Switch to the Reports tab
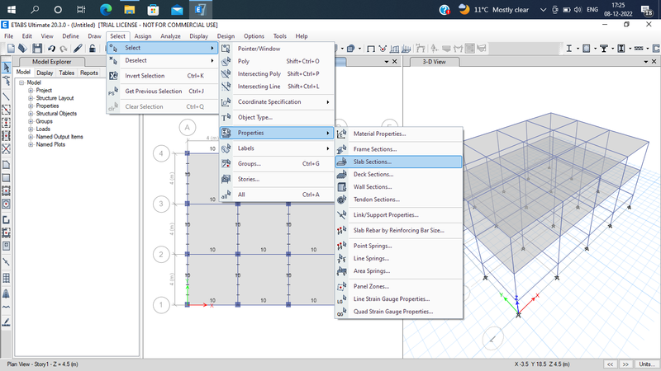661x371 pixels. (89, 73)
